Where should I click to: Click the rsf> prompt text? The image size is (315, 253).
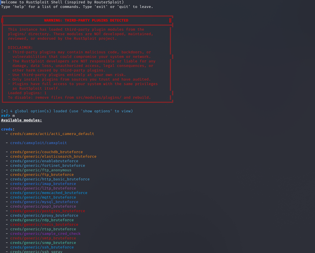pos(6,116)
